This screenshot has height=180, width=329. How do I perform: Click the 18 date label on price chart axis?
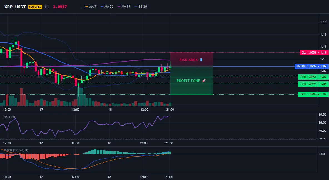(x=110, y=110)
